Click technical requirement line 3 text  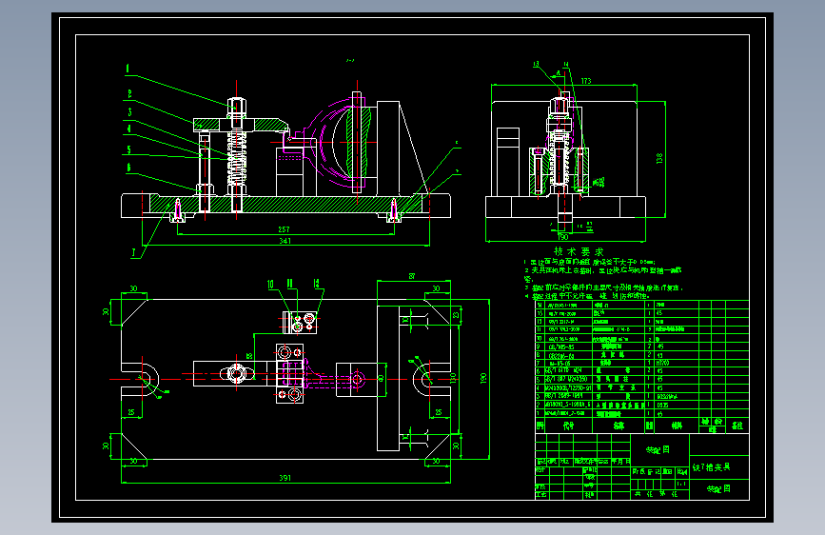tap(604, 288)
